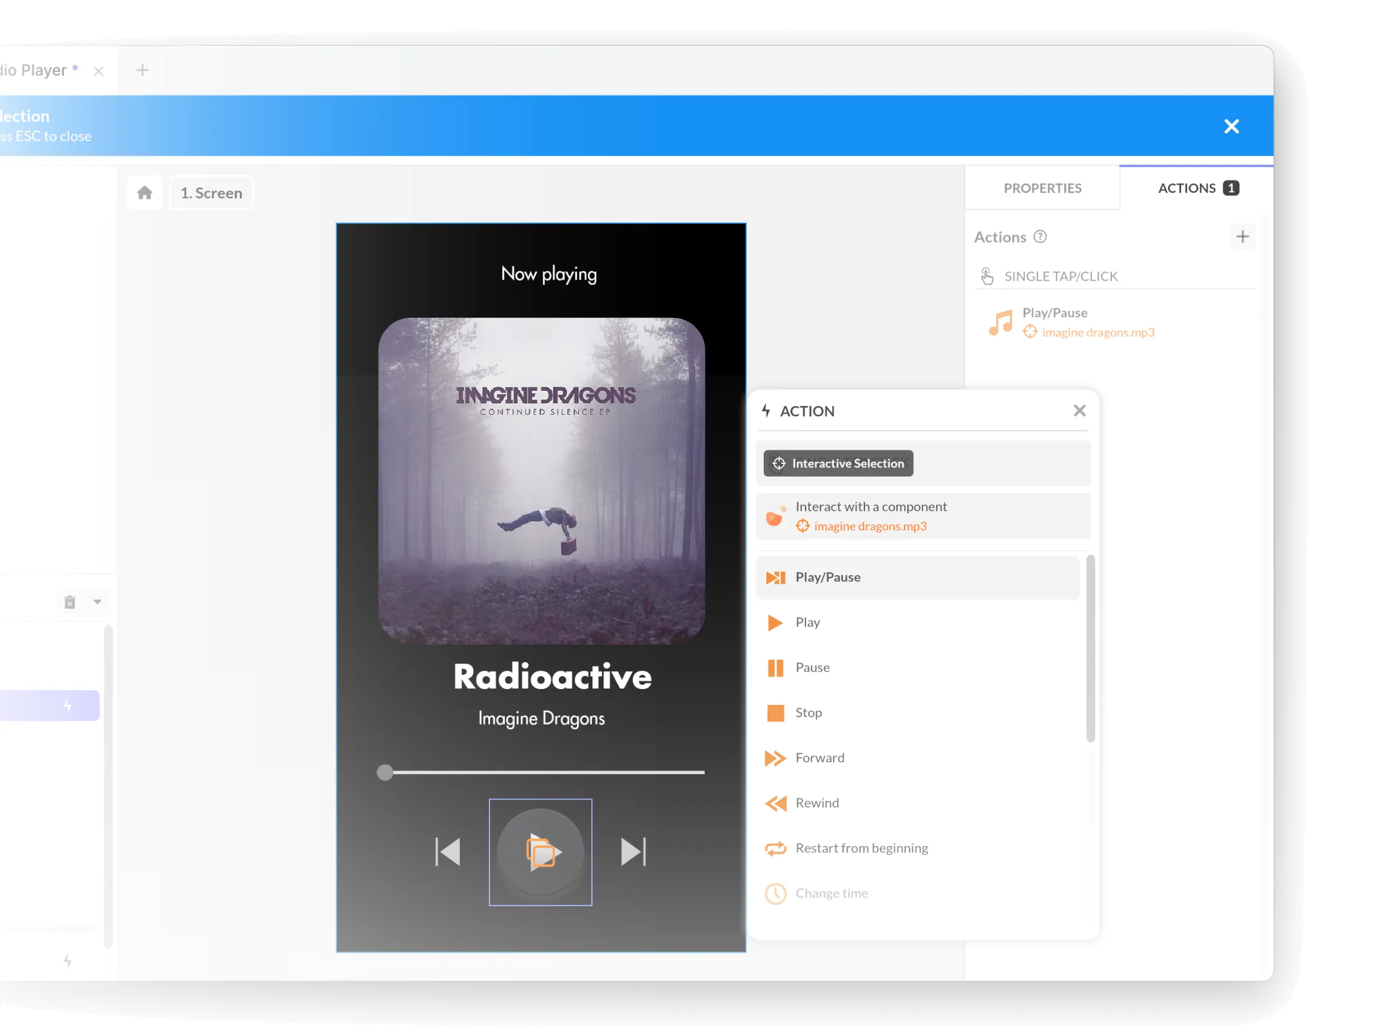
Task: Choose Play/Pause in action list
Action: [x=918, y=578]
